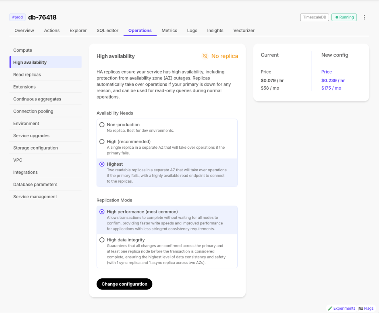Open the SQL editor tab
Image resolution: width=379 pixels, height=313 pixels.
107,31
